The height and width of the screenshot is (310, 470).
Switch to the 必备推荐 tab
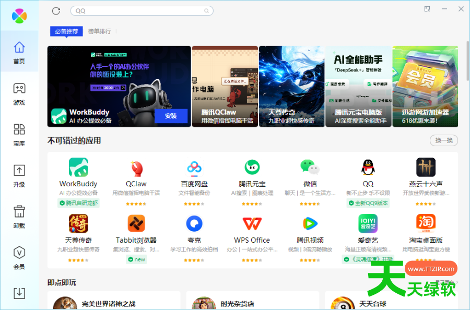coord(66,31)
